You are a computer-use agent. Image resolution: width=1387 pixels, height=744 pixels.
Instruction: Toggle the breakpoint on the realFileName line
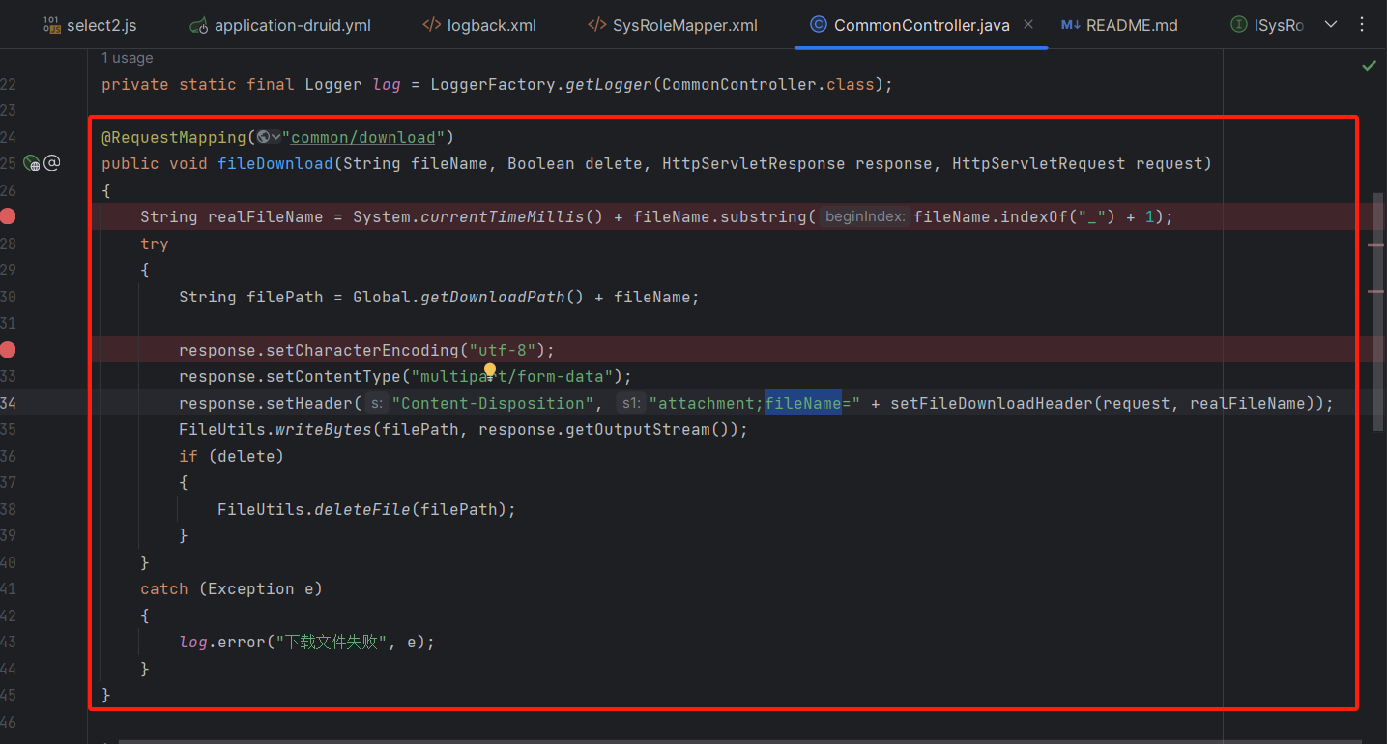[x=8, y=216]
